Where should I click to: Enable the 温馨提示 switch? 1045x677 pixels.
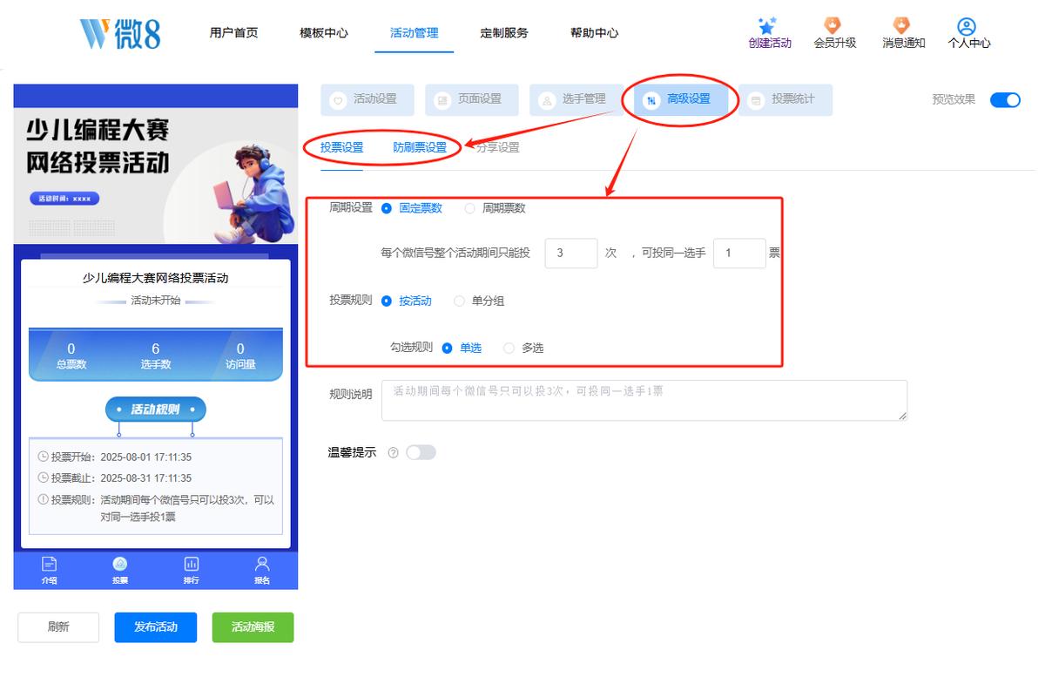point(421,452)
